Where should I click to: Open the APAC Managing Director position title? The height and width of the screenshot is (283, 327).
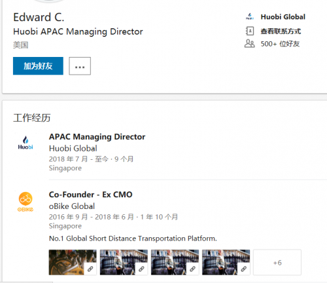tap(97, 137)
